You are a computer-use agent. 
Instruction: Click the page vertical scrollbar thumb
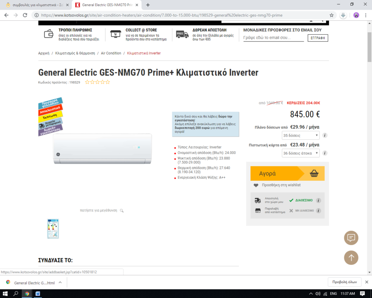(370, 47)
